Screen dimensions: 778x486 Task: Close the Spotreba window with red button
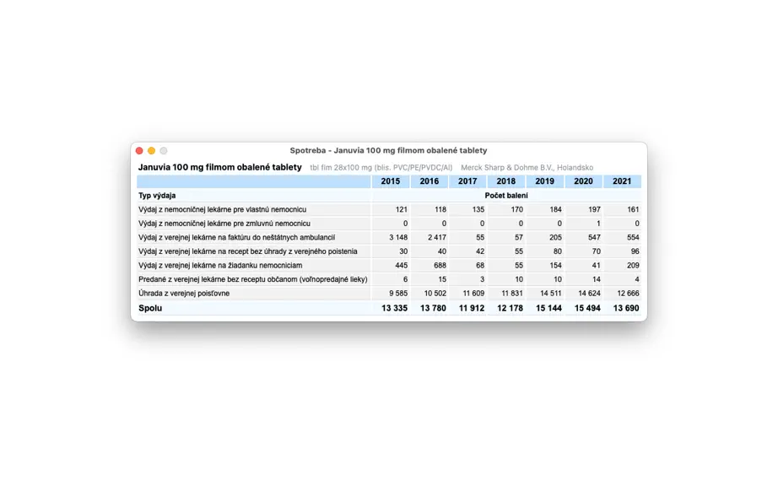139,151
